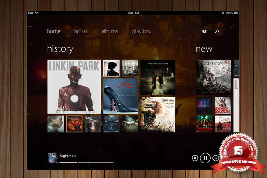Image resolution: width=267 pixels, height=178 pixels.
Task: Skip to the next track
Action: pos(215,158)
